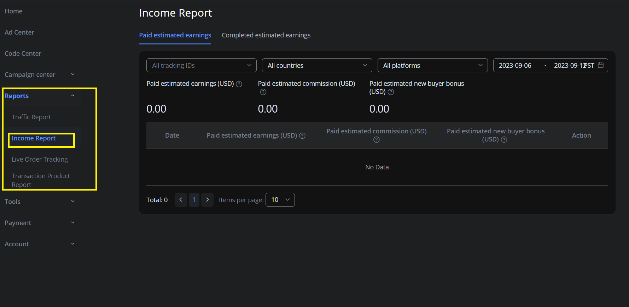Open the All platforms dropdown

pos(433,65)
